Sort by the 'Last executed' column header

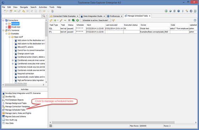coord(114,25)
